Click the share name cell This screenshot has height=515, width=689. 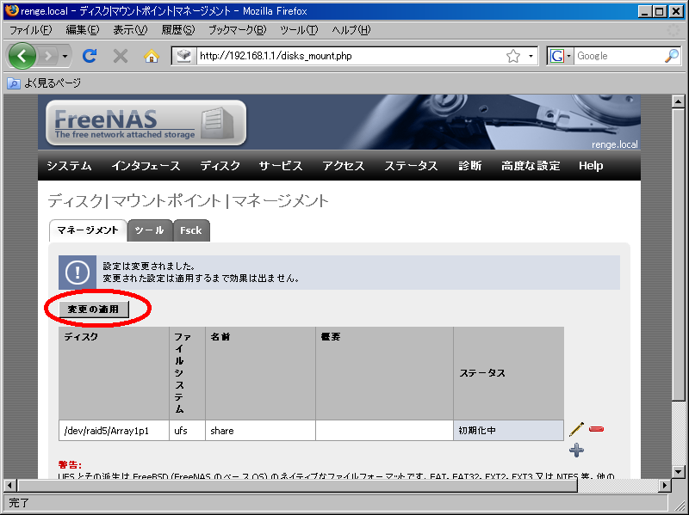260,431
